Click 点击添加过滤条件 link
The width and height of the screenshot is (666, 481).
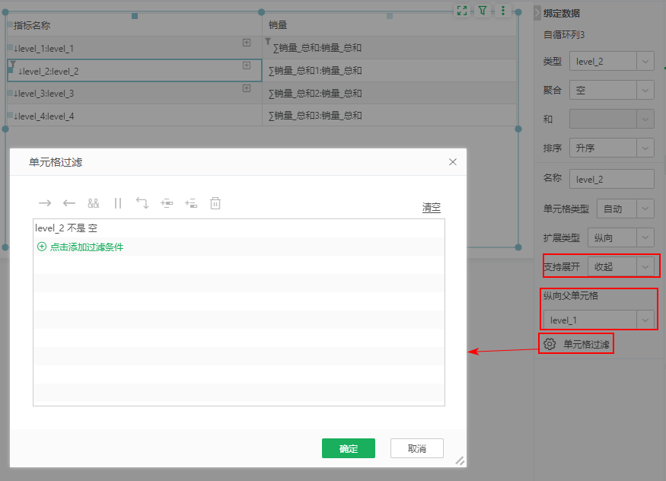click(x=87, y=247)
